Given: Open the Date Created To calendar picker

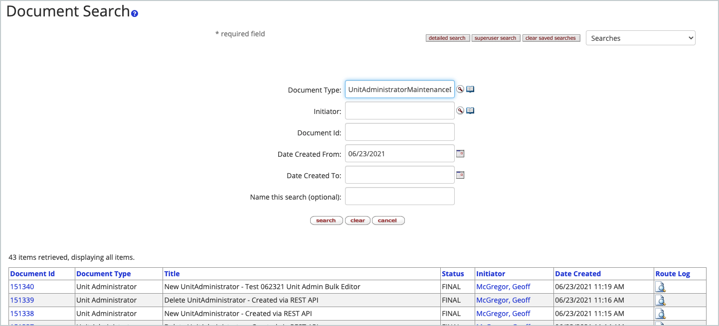Looking at the screenshot, I should [x=460, y=174].
